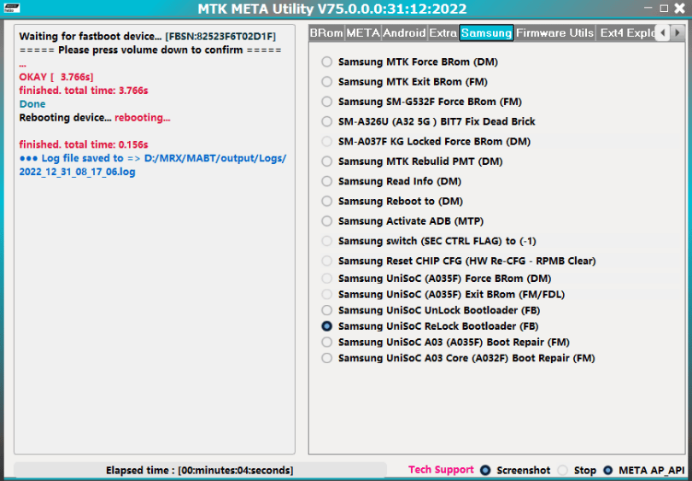Switch to the Android tab
Image resolution: width=692 pixels, height=481 pixels.
click(x=404, y=33)
